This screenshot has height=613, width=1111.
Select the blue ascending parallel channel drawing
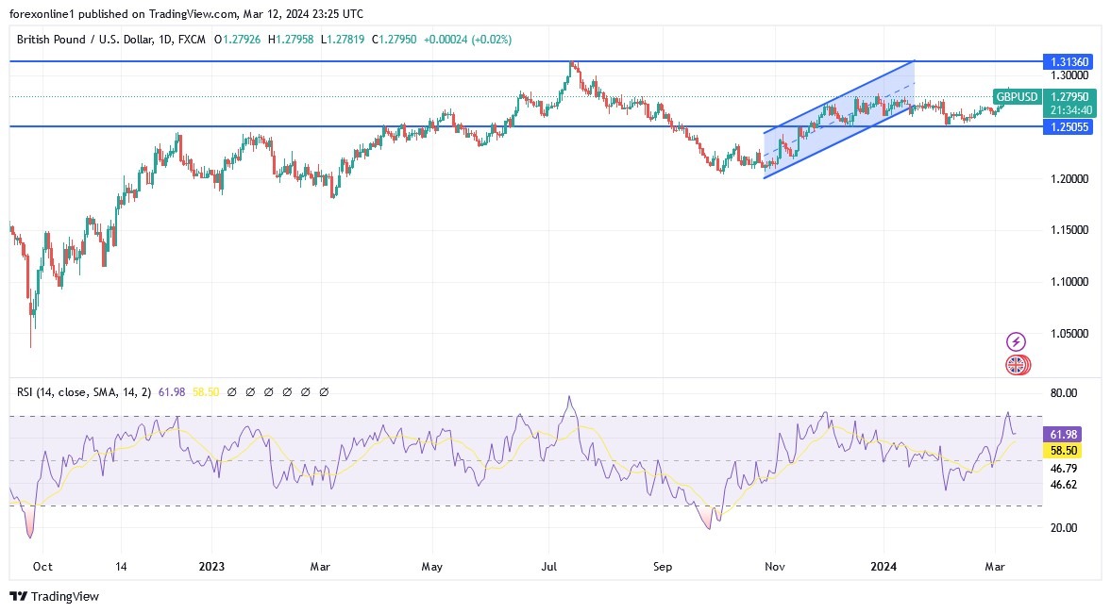pos(840,120)
